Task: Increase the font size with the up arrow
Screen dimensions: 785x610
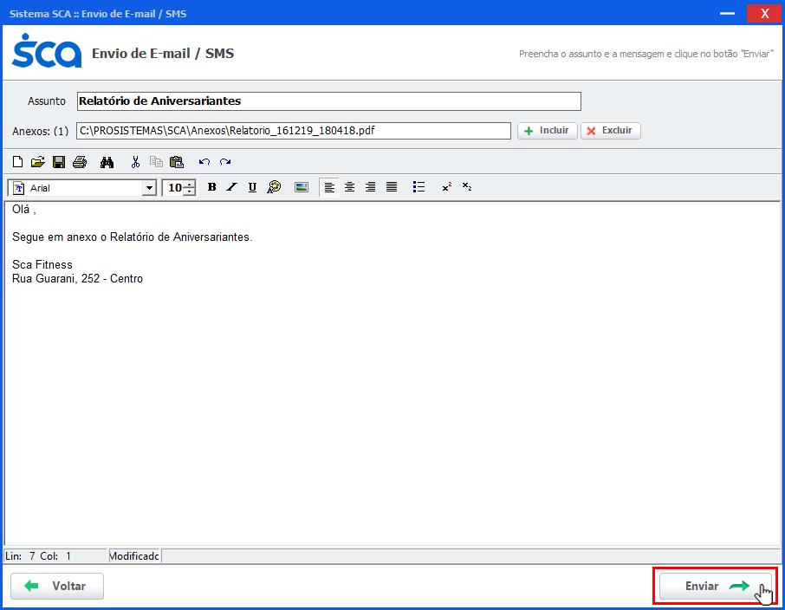Action: click(190, 185)
